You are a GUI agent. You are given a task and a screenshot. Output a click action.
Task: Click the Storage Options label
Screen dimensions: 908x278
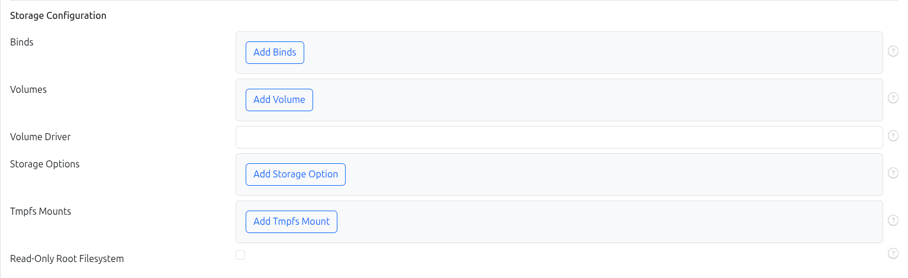coord(45,164)
